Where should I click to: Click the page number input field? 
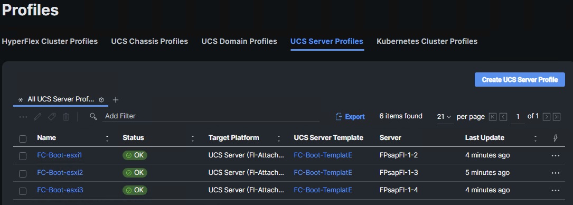point(518,117)
